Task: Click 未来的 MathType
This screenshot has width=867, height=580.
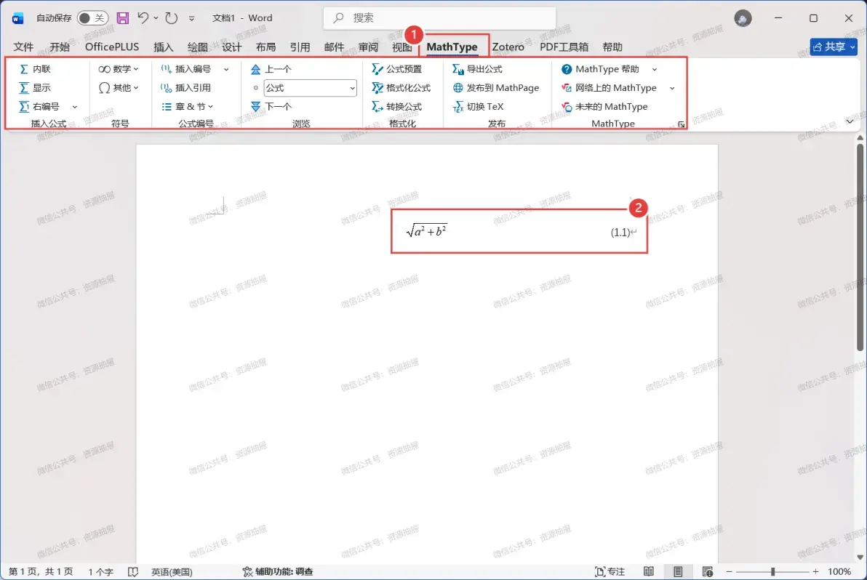Action: point(604,107)
